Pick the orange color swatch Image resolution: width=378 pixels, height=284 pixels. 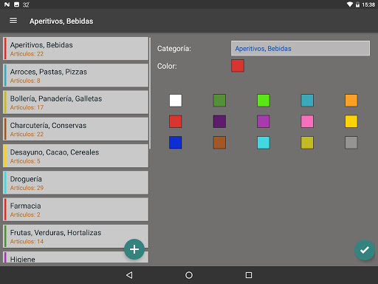pos(351,101)
